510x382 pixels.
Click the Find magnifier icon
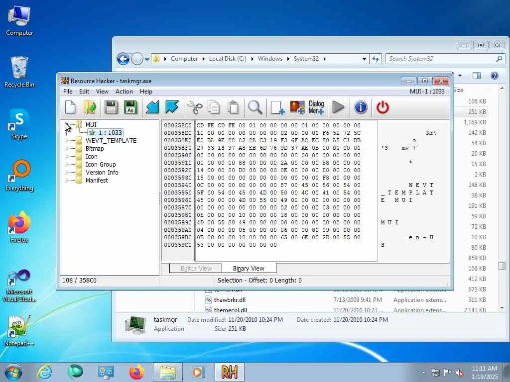255,107
